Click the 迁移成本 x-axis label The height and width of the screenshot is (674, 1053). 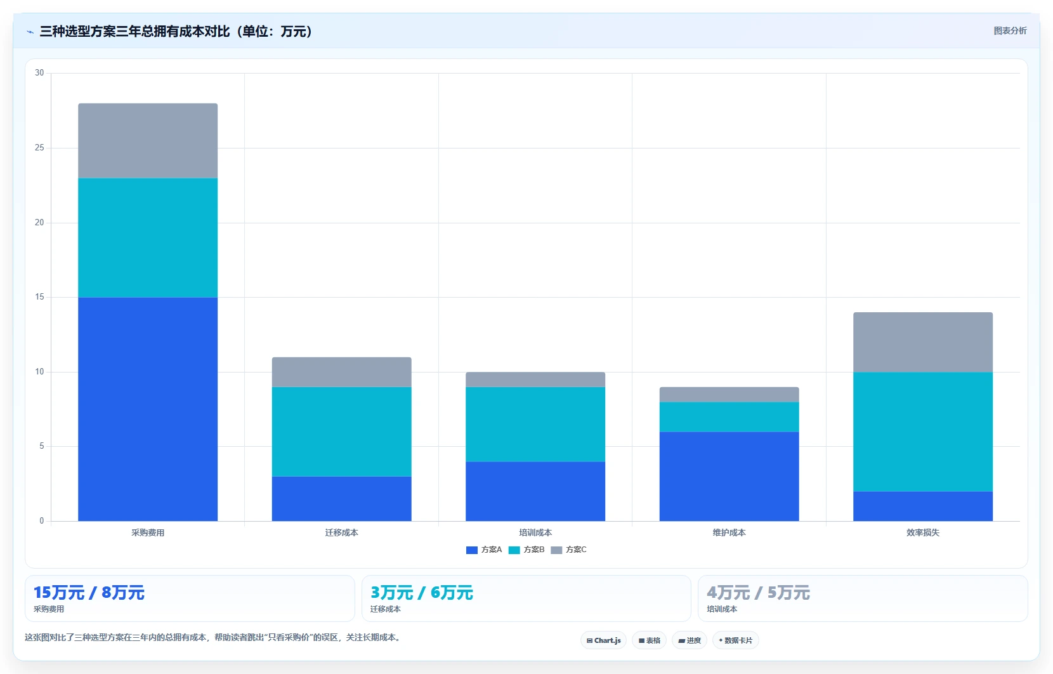coord(341,532)
